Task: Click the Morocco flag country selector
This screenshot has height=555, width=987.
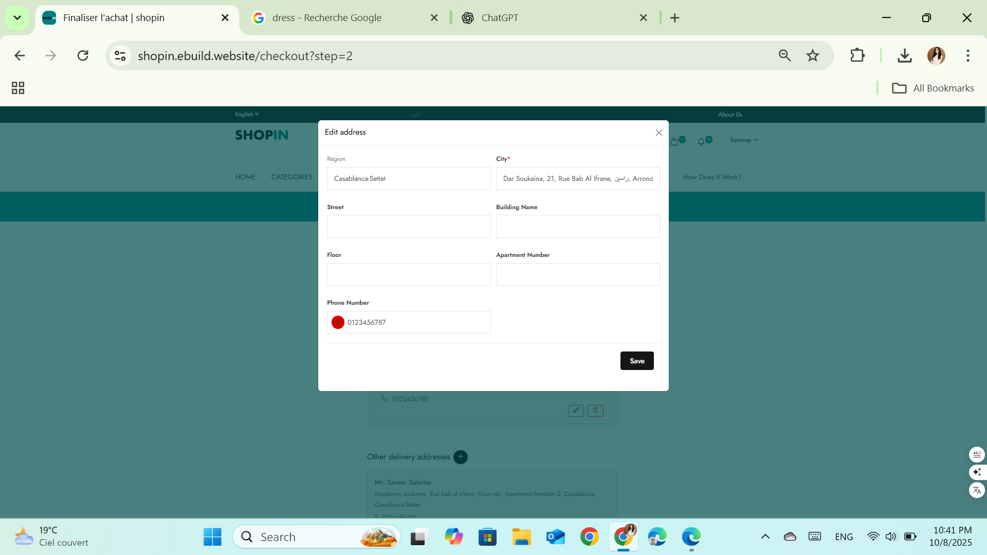Action: tap(338, 322)
